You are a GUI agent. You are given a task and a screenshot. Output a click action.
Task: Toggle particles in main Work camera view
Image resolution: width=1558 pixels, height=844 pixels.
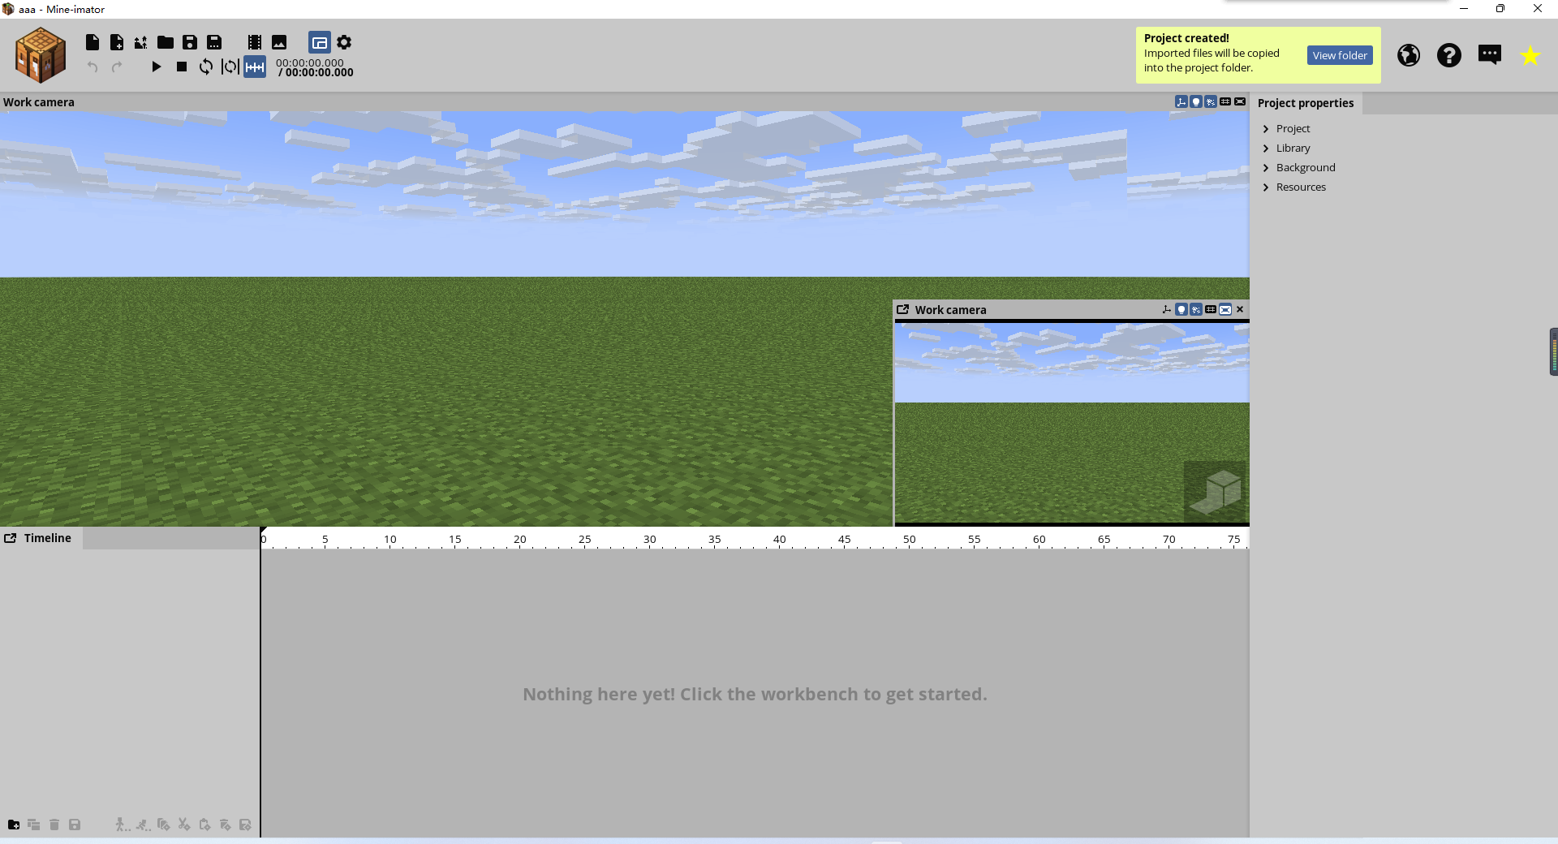point(1211,101)
